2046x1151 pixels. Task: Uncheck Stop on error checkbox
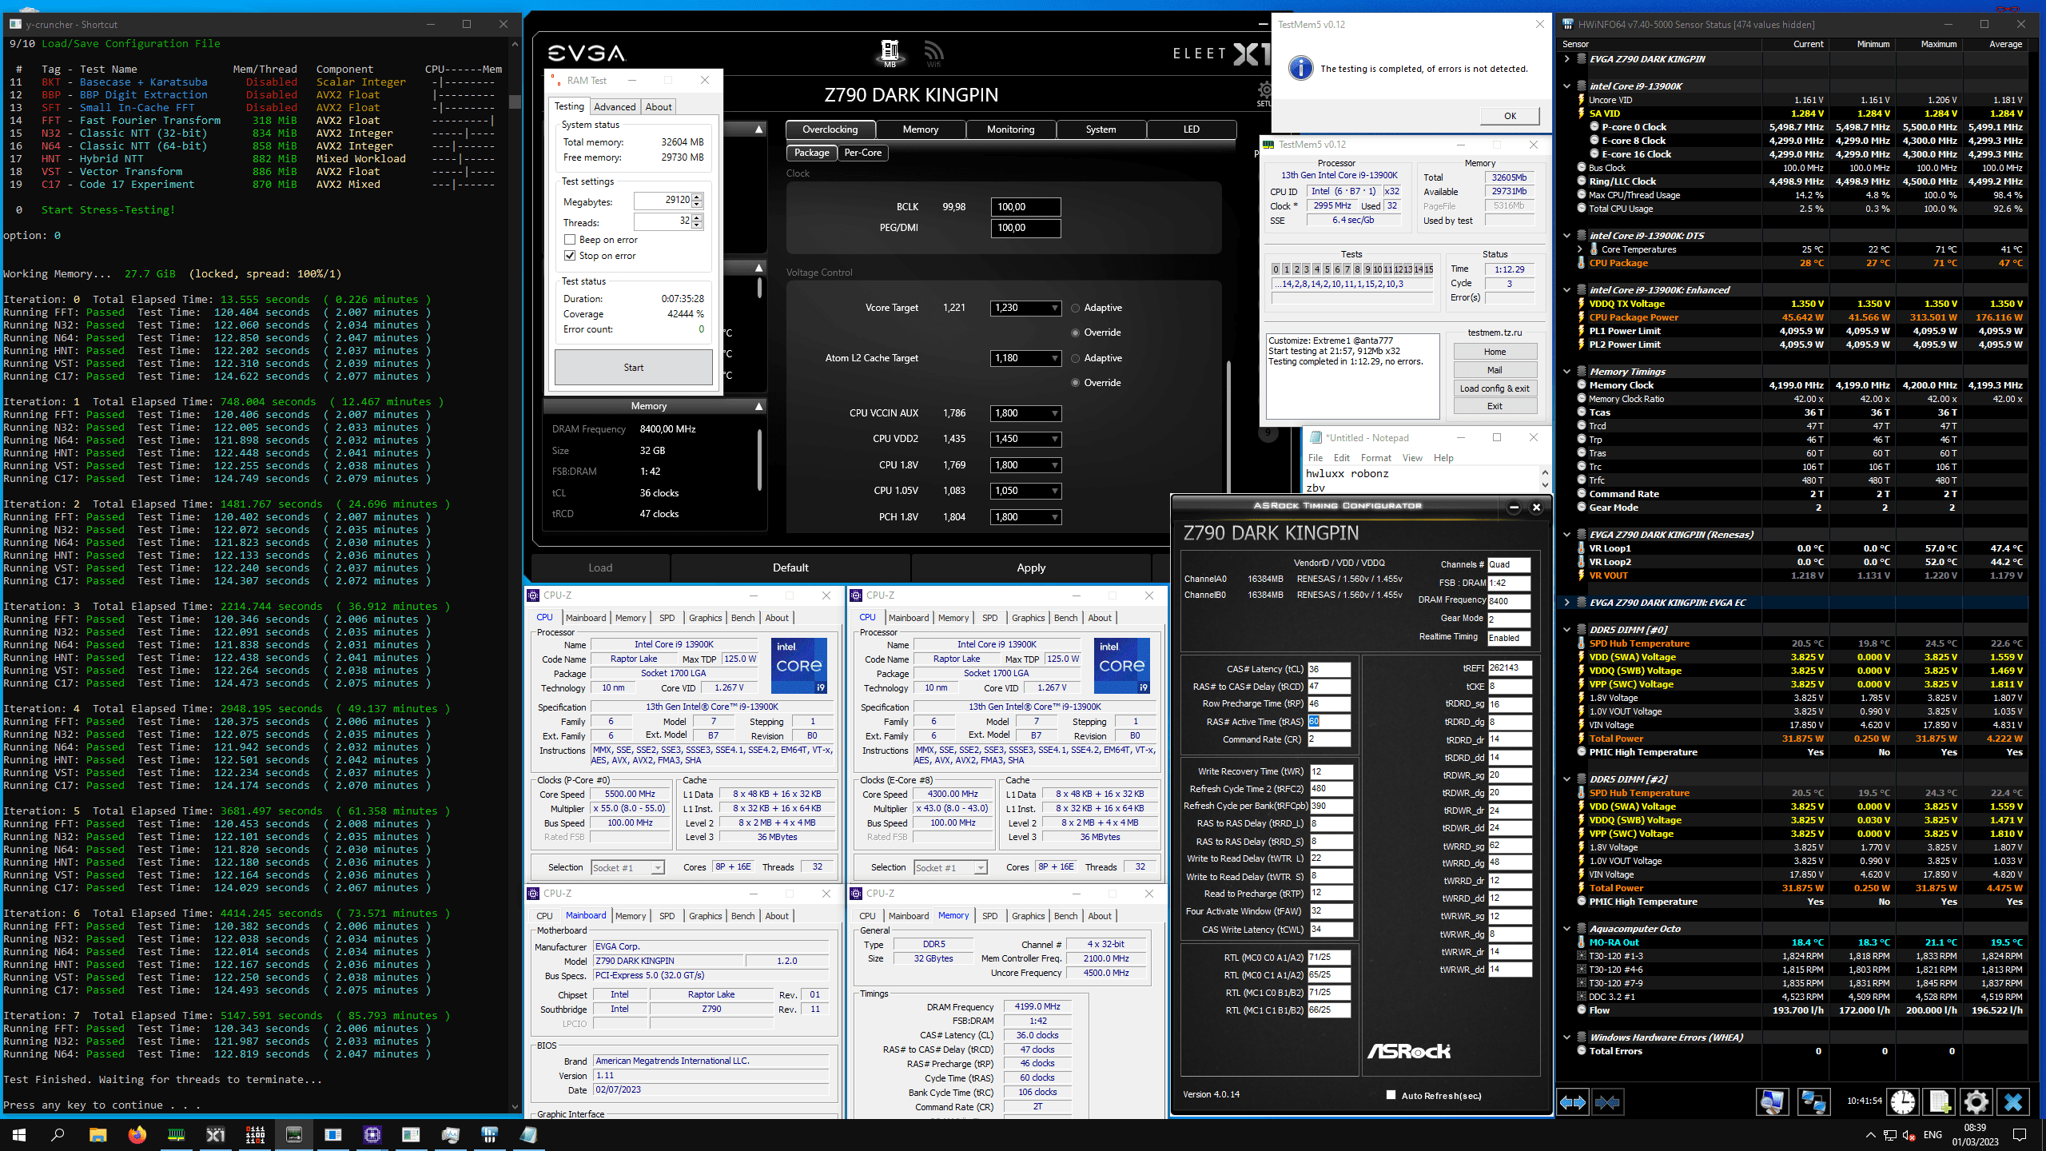point(570,256)
